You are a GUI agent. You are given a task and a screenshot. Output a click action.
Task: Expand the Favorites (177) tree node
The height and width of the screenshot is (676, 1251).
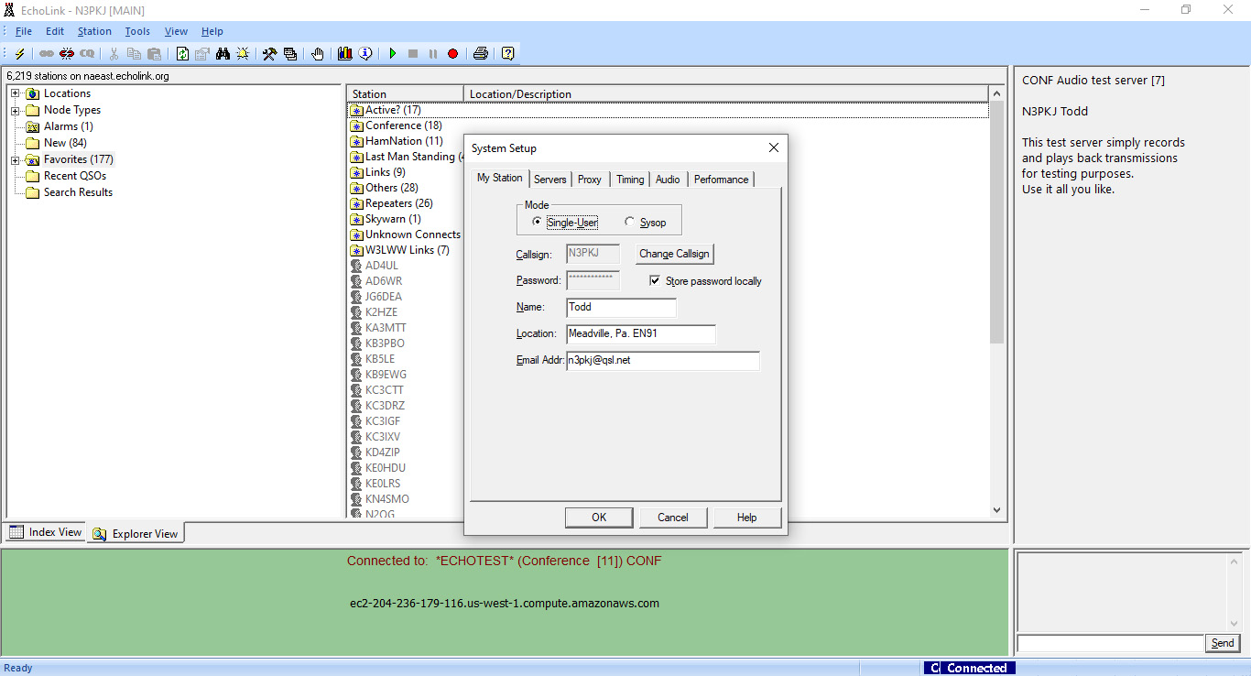(16, 159)
